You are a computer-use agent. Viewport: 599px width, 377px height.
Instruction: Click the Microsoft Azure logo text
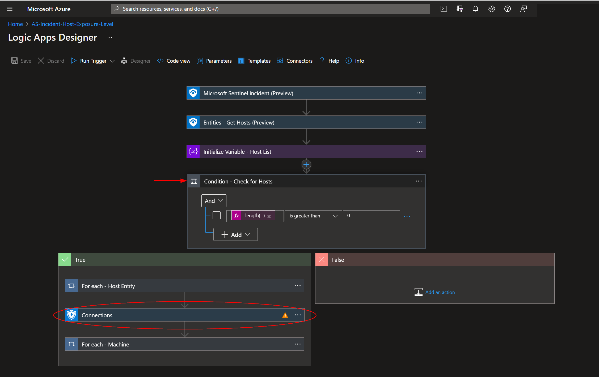[x=49, y=9]
